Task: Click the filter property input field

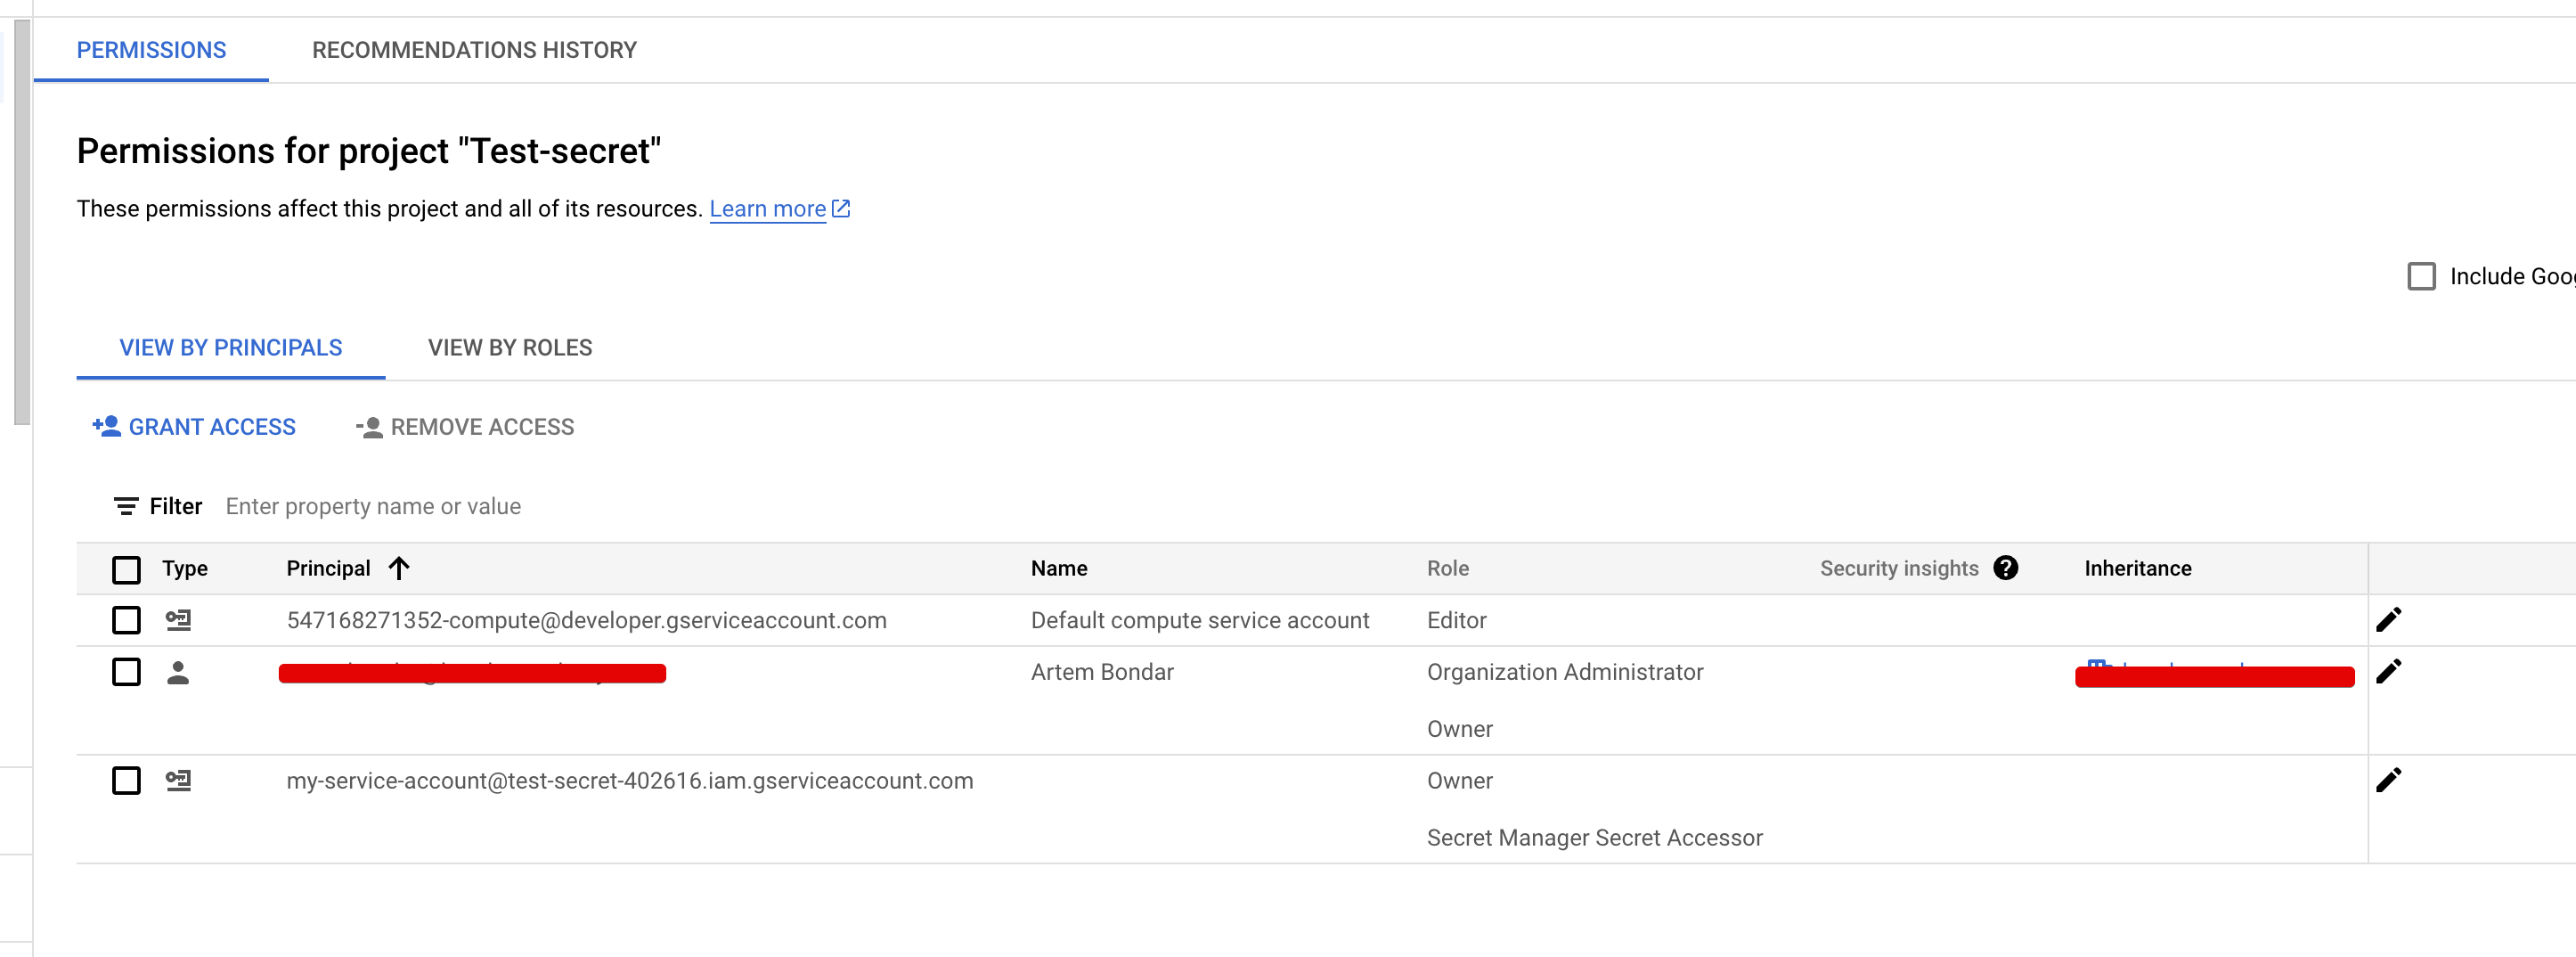Action: [x=372, y=505]
